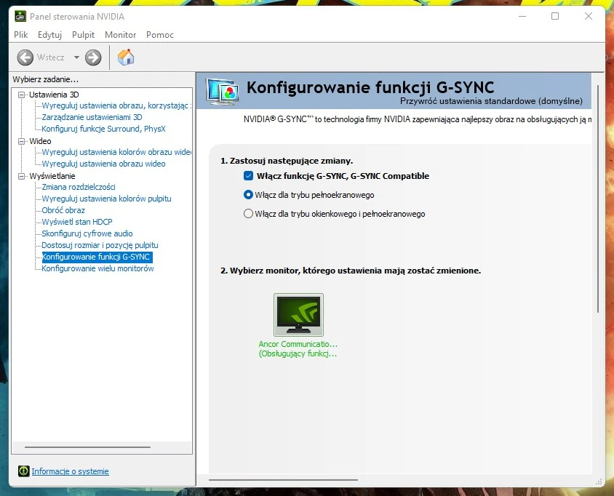Collapse the Ustawienia 3D tree node

coord(22,95)
